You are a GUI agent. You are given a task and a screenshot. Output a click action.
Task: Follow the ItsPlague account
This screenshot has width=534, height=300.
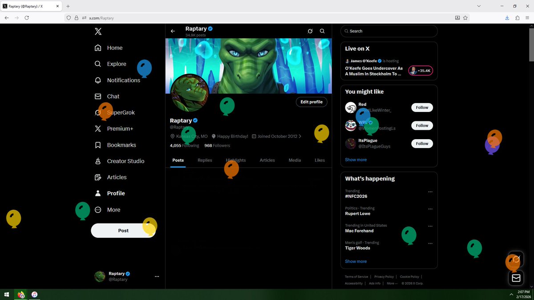click(422, 144)
